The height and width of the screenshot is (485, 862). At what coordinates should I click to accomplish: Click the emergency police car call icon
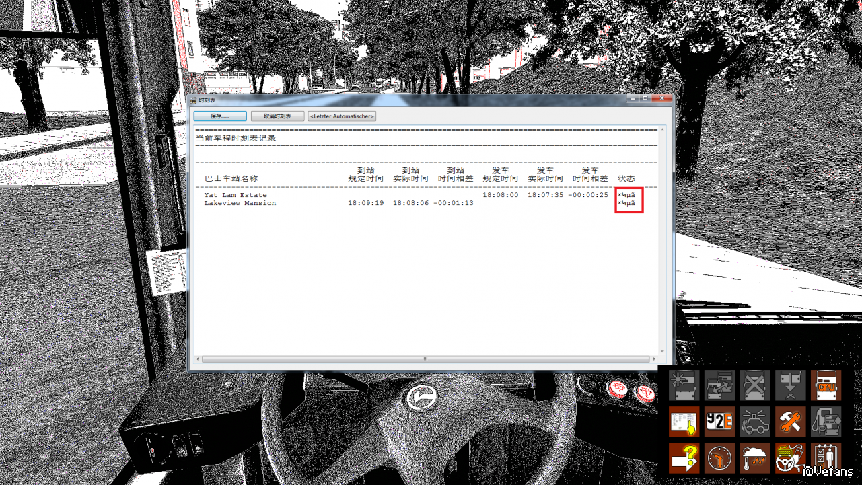pos(755,422)
